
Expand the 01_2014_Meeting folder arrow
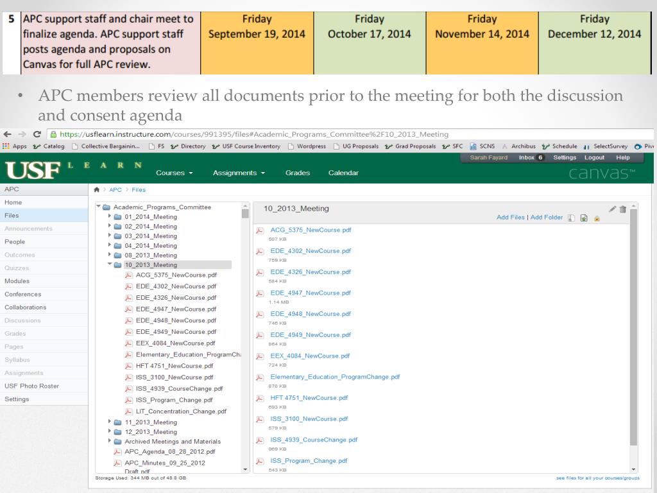click(x=110, y=216)
